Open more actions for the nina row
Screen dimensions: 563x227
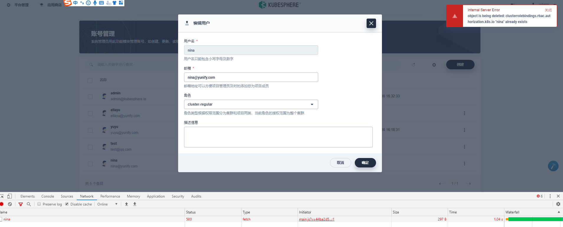tap(464, 164)
